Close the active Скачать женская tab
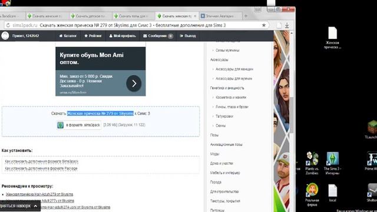377x212 pixels. pyautogui.click(x=195, y=16)
